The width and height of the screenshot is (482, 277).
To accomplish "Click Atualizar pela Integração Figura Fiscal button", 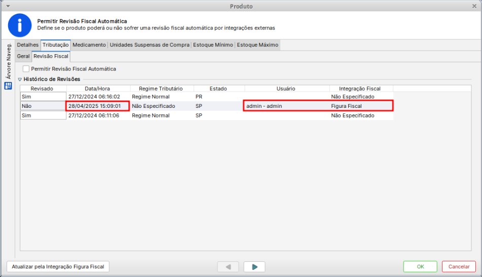I will click(x=58, y=266).
